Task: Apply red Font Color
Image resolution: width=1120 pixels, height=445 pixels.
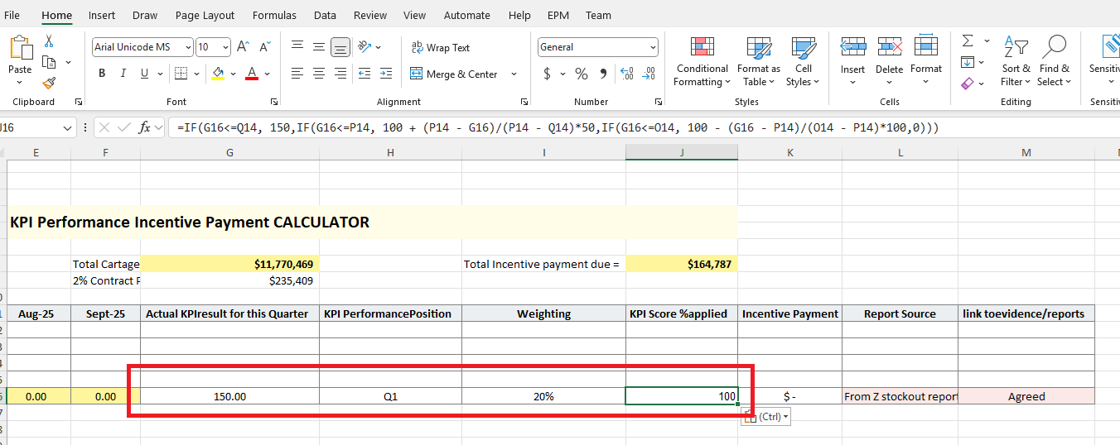Action: 252,73
